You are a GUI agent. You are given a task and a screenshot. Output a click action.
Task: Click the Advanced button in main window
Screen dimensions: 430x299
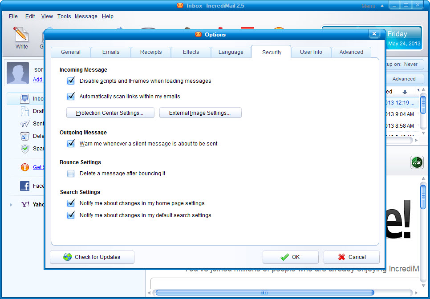pyautogui.click(x=405, y=79)
